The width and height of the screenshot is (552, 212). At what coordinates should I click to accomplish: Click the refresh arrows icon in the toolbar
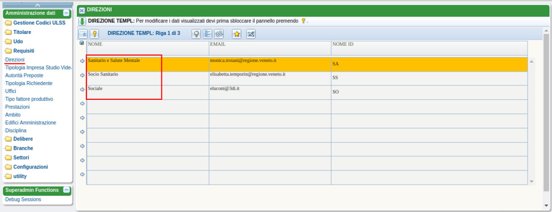coord(219,34)
